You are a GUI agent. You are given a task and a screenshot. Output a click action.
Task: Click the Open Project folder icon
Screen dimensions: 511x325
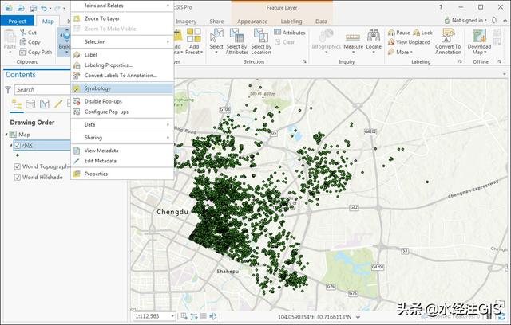click(x=21, y=8)
